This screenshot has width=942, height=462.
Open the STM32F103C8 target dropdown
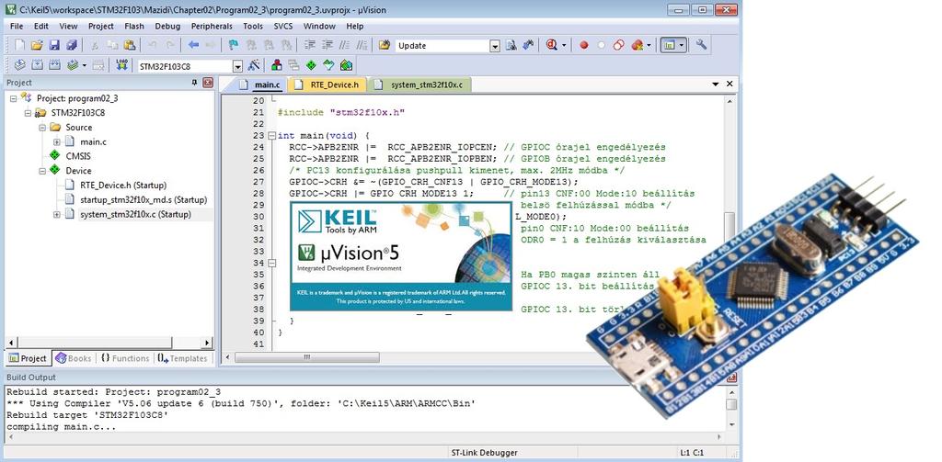pos(238,67)
